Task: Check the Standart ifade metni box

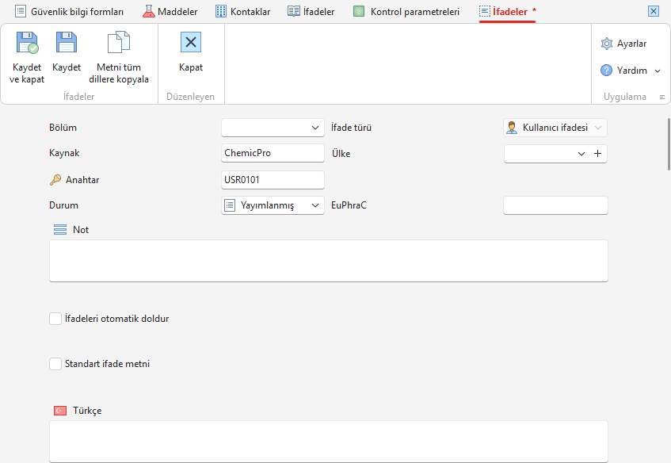Action: [55, 364]
